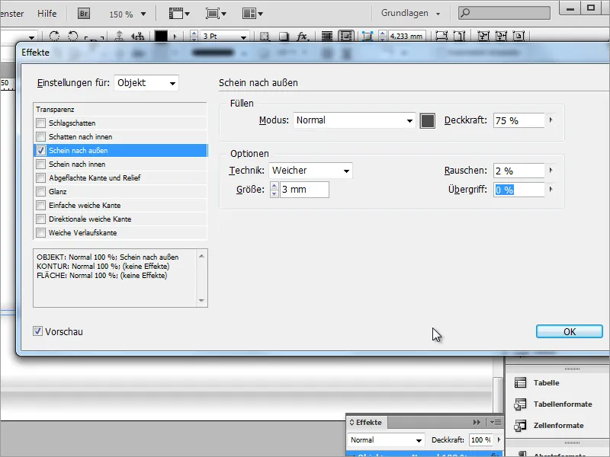The width and height of the screenshot is (610, 457).
Task: Enable the Einfache weiche Kante checkbox
Action: tap(40, 205)
